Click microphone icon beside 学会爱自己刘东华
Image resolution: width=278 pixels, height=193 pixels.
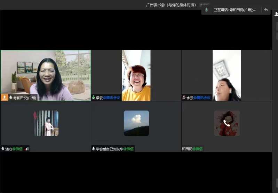[93, 149]
